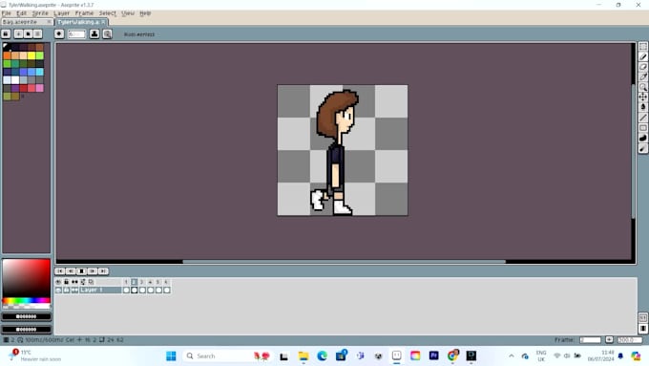This screenshot has height=366, width=649.
Task: Go to the next frame
Action: pos(93,271)
